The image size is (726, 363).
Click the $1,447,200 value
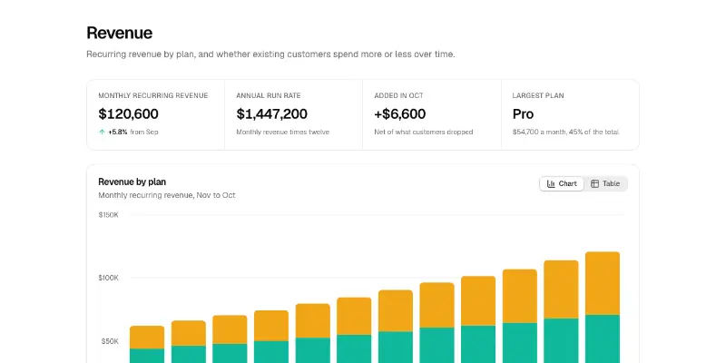[x=271, y=114]
